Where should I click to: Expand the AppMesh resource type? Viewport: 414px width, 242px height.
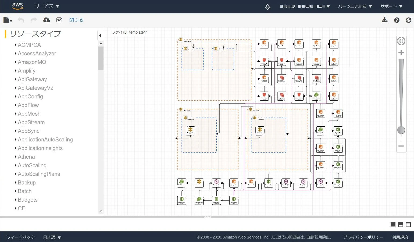16,114
